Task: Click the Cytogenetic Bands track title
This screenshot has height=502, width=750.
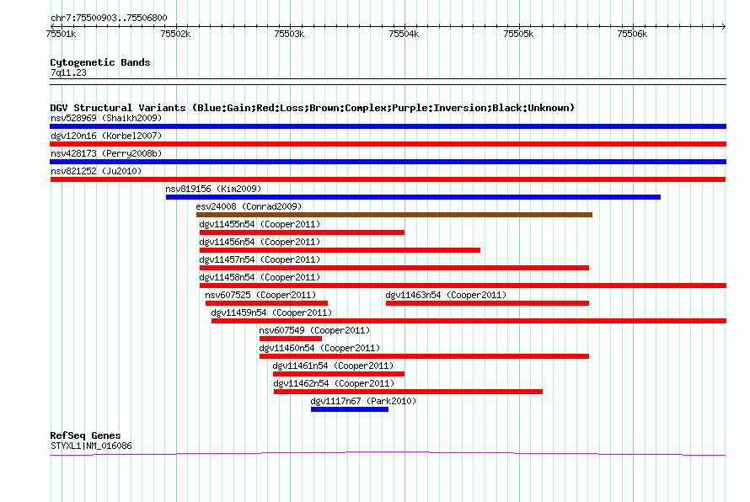Action: tap(100, 62)
